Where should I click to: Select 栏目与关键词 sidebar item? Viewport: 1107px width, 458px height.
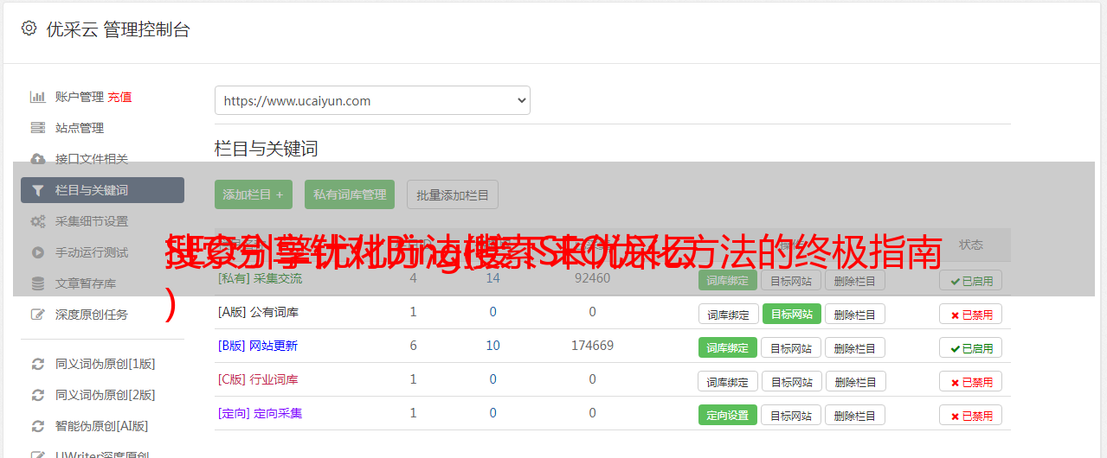(102, 190)
